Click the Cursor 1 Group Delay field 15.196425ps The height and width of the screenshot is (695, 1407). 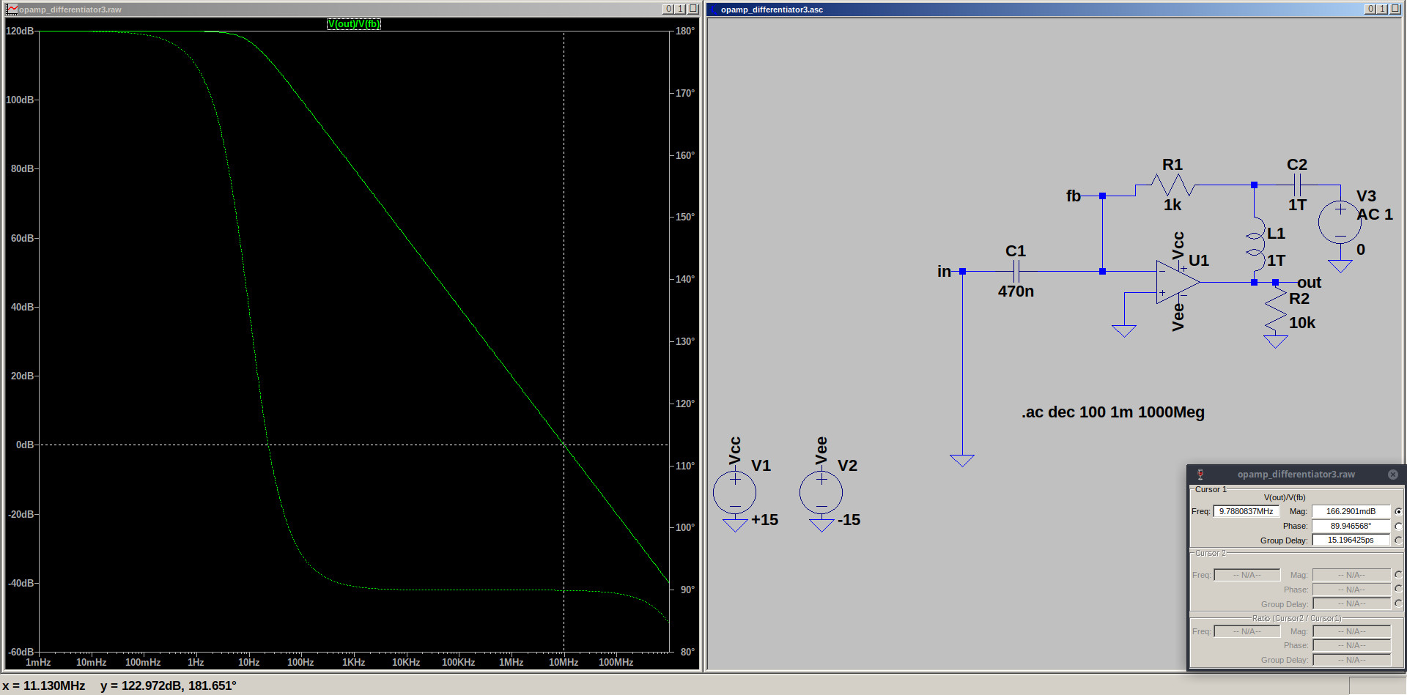click(1351, 540)
